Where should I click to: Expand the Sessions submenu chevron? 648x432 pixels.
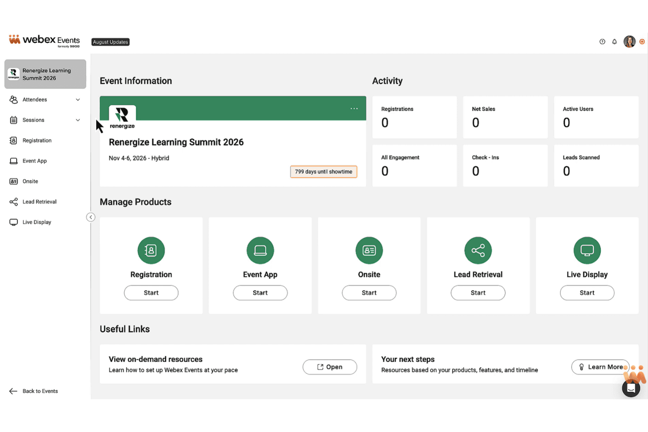[78, 120]
